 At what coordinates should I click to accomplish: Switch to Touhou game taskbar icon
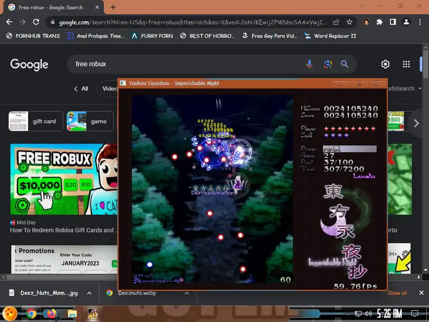tap(93, 314)
